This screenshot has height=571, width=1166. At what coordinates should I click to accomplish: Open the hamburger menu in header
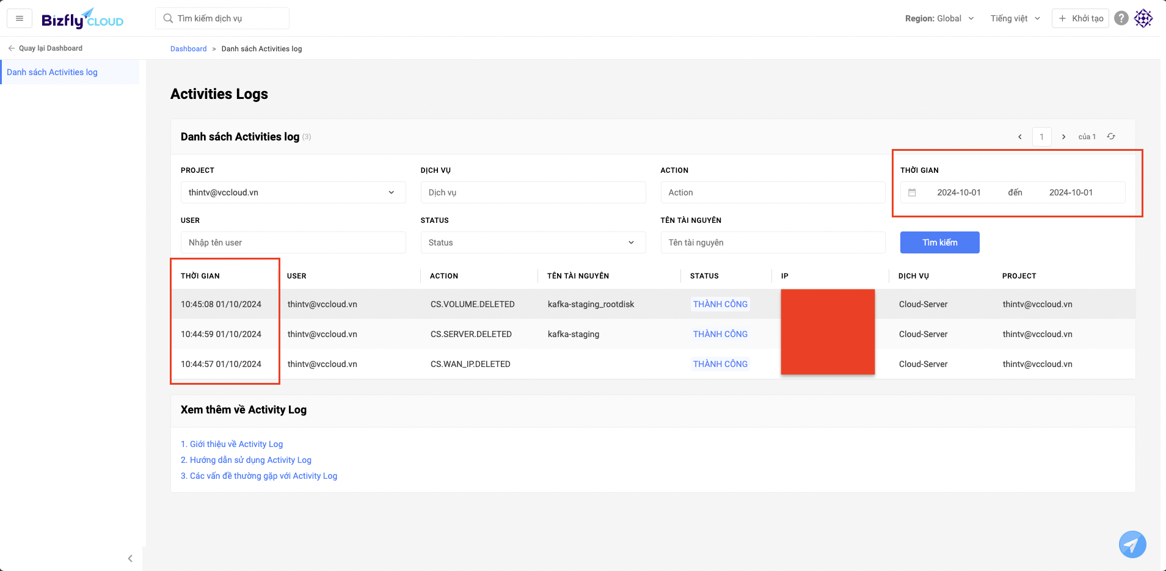[x=20, y=18]
